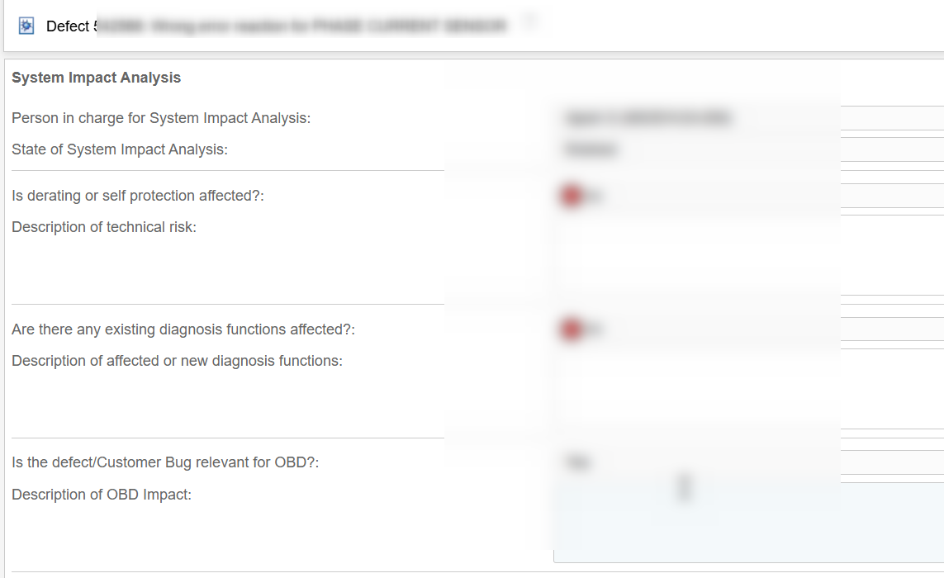Viewport: 944px width, 578px height.
Task: Click the existing diagnosis functions affected label
Action: [x=183, y=329]
